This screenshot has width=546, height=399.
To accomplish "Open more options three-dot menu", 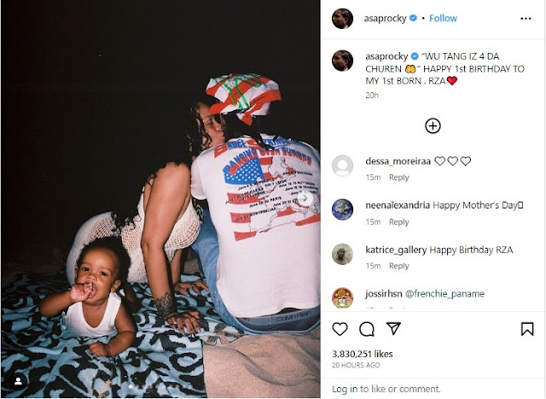I will [526, 19].
